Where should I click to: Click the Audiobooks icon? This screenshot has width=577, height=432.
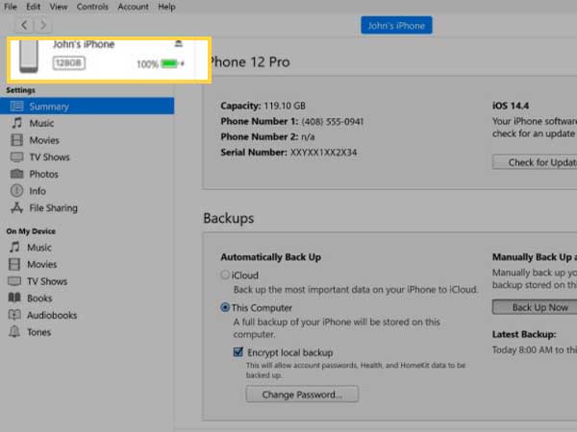pyautogui.click(x=14, y=315)
